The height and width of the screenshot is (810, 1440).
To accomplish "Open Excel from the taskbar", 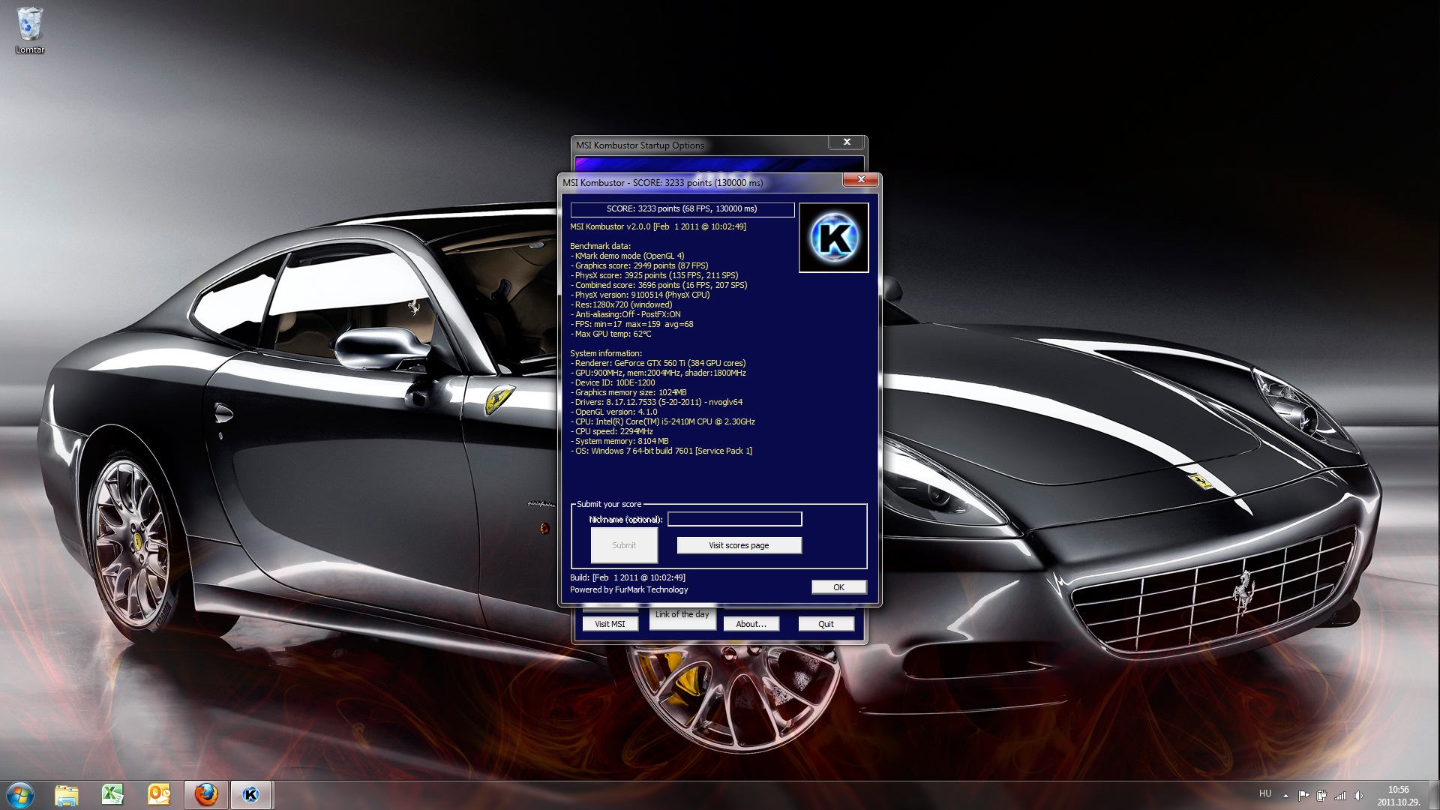I will click(x=112, y=795).
